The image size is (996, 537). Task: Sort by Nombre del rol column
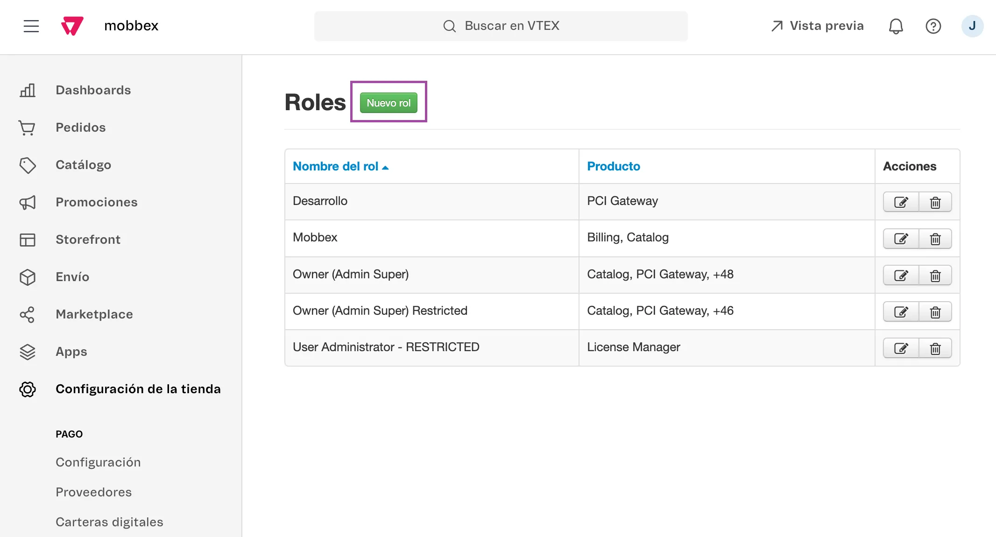pyautogui.click(x=340, y=166)
